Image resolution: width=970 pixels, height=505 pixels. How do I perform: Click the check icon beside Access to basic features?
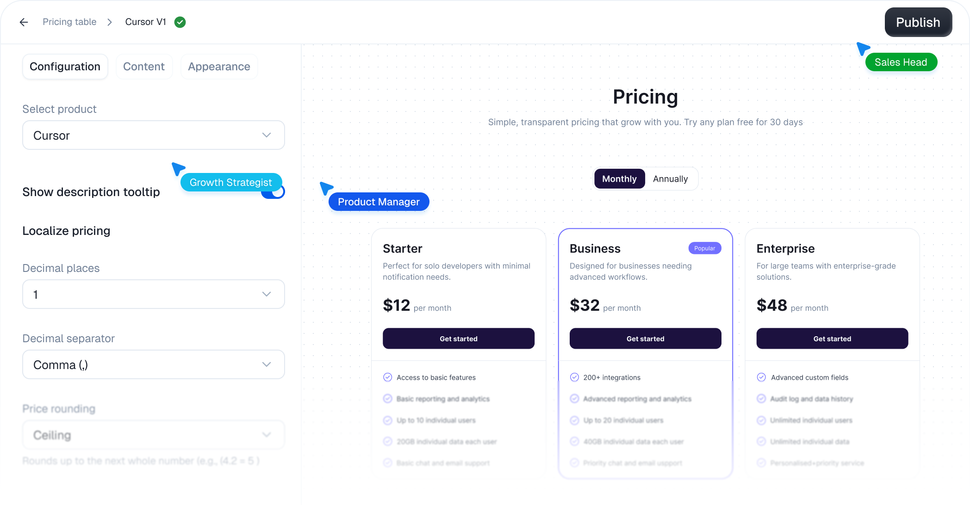coord(388,377)
